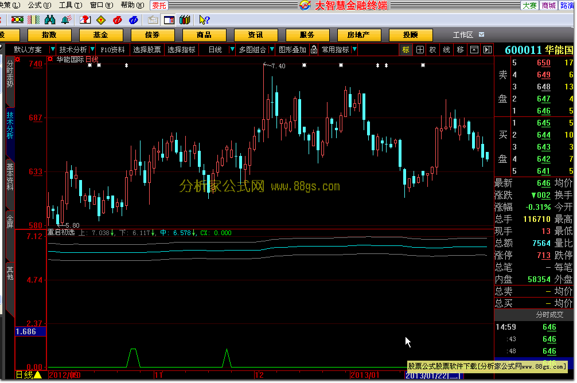577x383 pixels.
Task: Click the collapse panel up-arrow icon
Action: tap(474, 50)
